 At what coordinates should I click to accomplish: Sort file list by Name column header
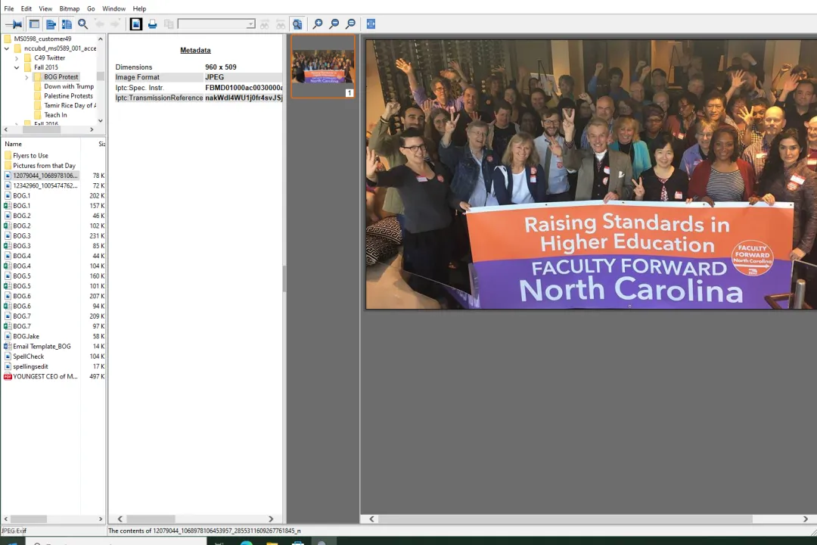click(14, 144)
